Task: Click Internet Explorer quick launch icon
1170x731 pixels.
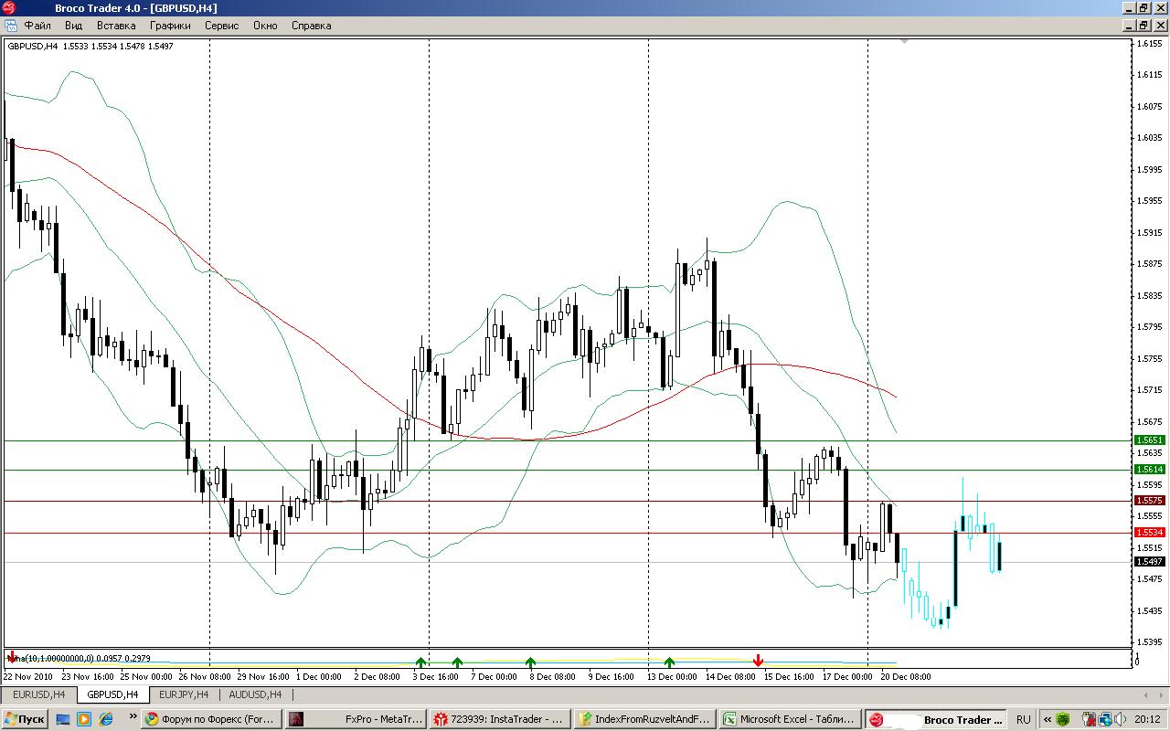Action: (106, 719)
